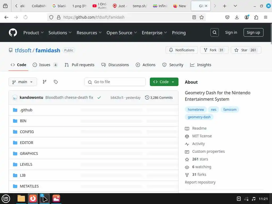Click the Sign up button
The width and height of the screenshot is (272, 204).
point(253,32)
